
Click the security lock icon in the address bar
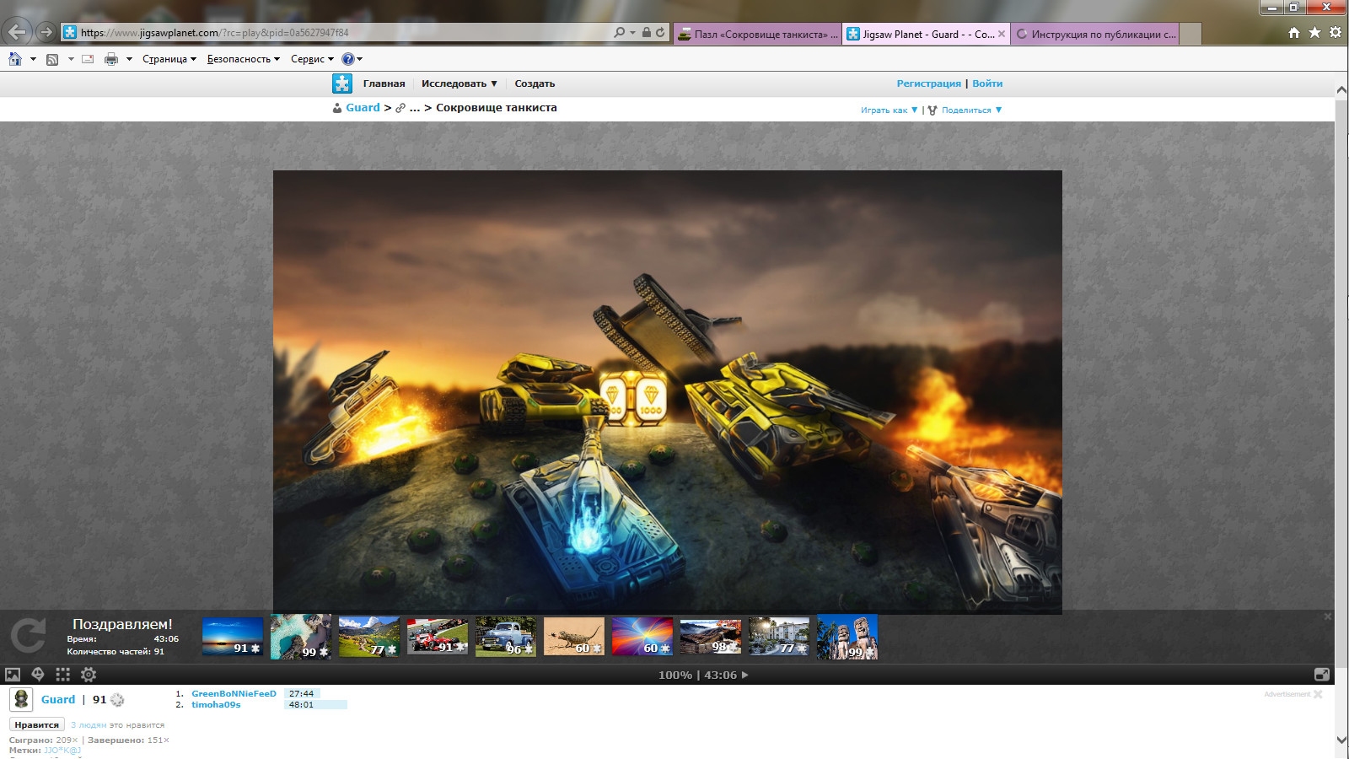coord(646,32)
